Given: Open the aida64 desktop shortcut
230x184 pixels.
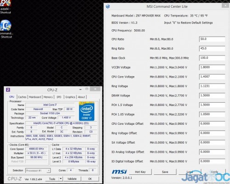Looking at the screenshot, I should tap(6, 7).
